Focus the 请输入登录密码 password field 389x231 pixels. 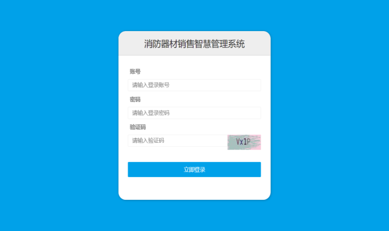click(194, 113)
